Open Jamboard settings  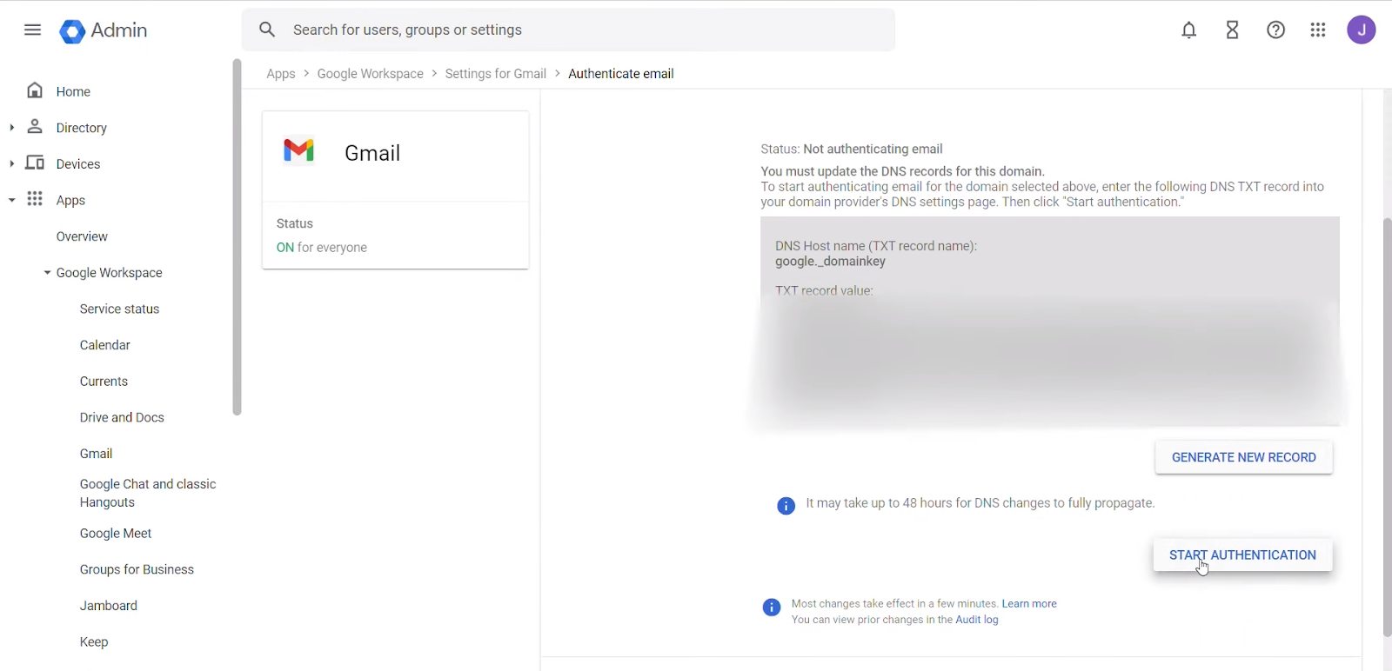(109, 606)
